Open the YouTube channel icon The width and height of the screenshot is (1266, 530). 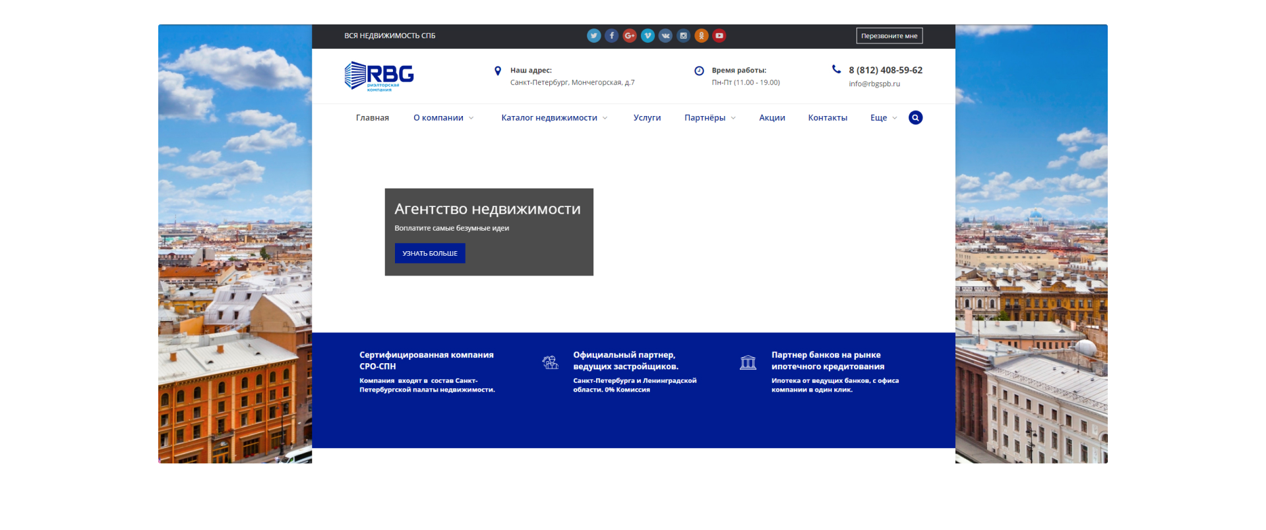(719, 36)
